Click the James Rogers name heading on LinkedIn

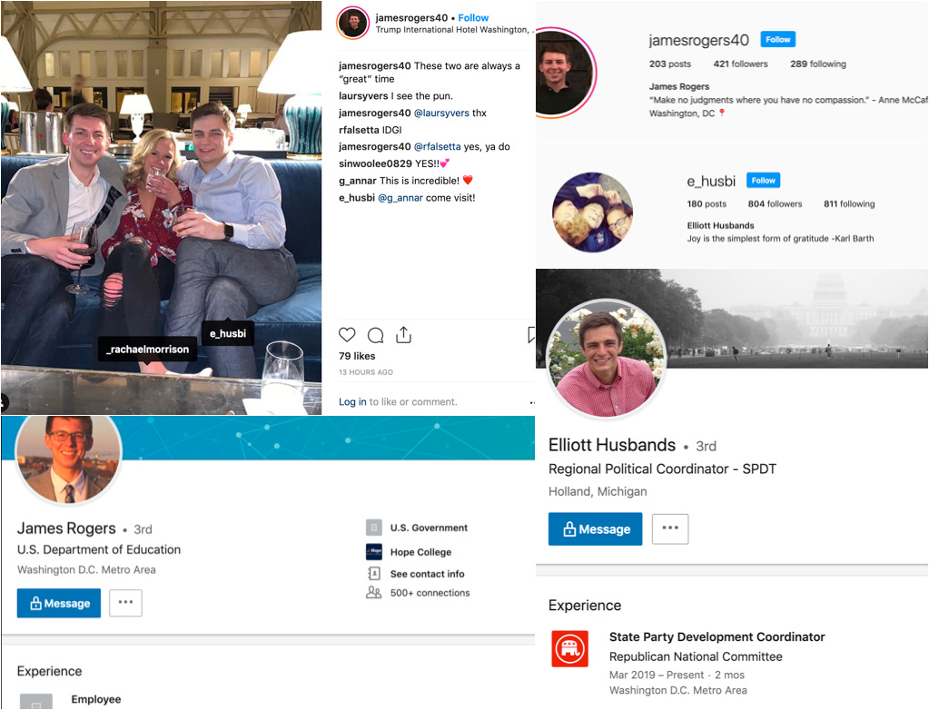tap(66, 528)
